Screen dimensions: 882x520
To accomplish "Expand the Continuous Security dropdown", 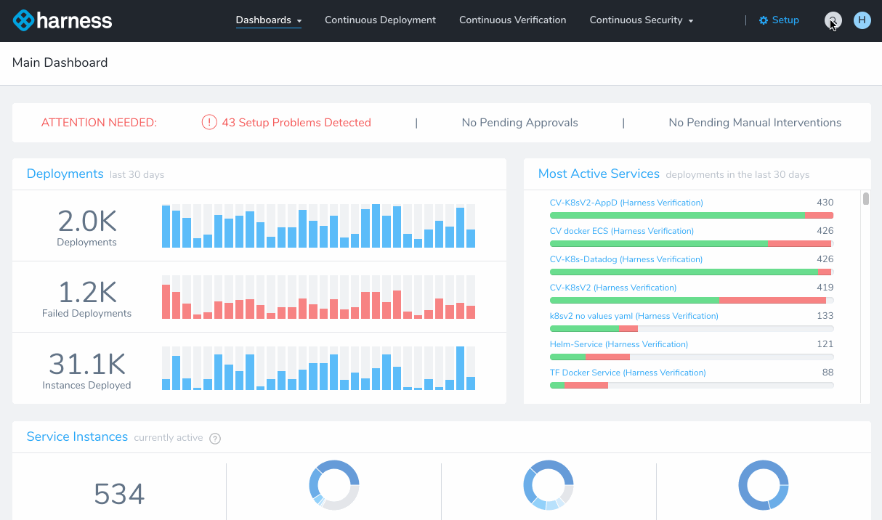I will [x=642, y=20].
